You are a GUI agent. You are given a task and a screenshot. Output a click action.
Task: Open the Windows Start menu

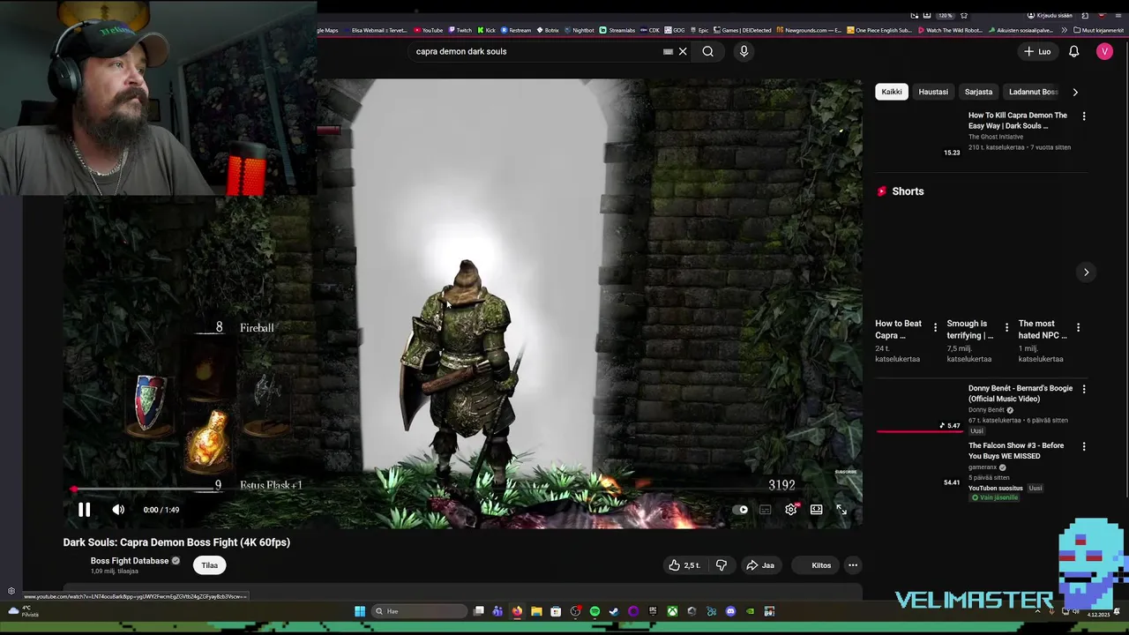coord(360,611)
